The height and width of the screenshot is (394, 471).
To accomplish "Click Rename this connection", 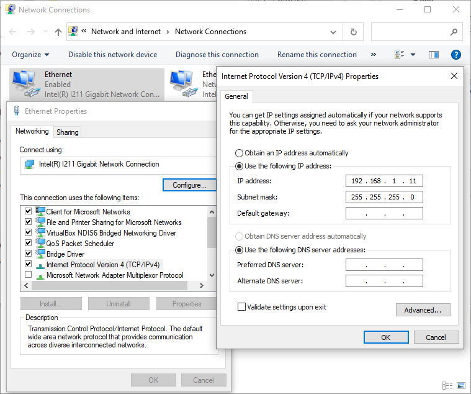I will [x=317, y=55].
